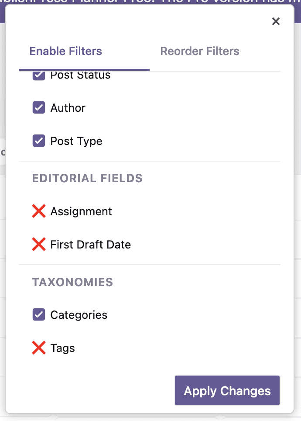
Task: Click the checkmark icon next to Categories
Action: (38, 314)
